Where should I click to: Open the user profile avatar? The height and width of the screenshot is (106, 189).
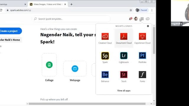pos(136,19)
